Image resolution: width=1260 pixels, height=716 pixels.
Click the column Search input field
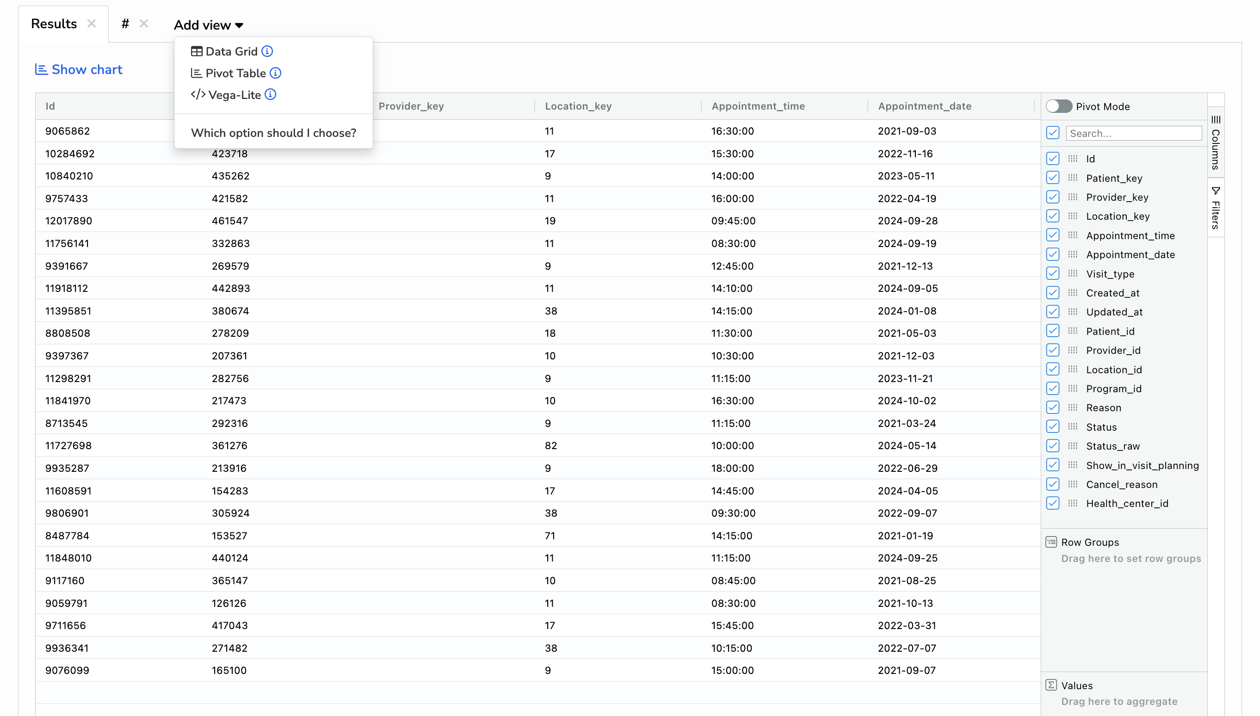tap(1133, 133)
